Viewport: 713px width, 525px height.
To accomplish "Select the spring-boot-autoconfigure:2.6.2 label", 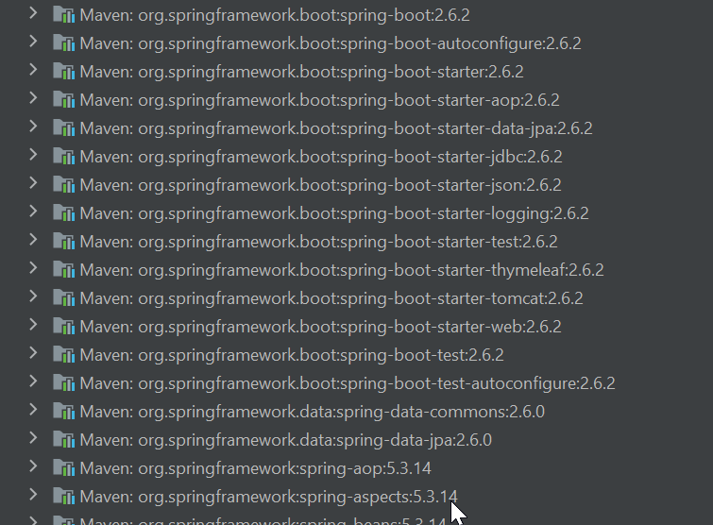I will (331, 43).
